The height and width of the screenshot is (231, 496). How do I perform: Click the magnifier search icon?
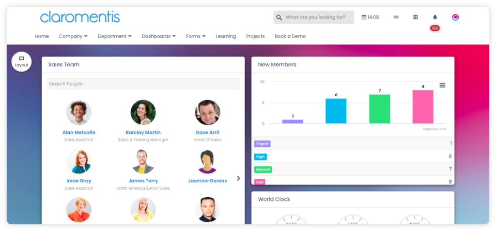coord(279,17)
